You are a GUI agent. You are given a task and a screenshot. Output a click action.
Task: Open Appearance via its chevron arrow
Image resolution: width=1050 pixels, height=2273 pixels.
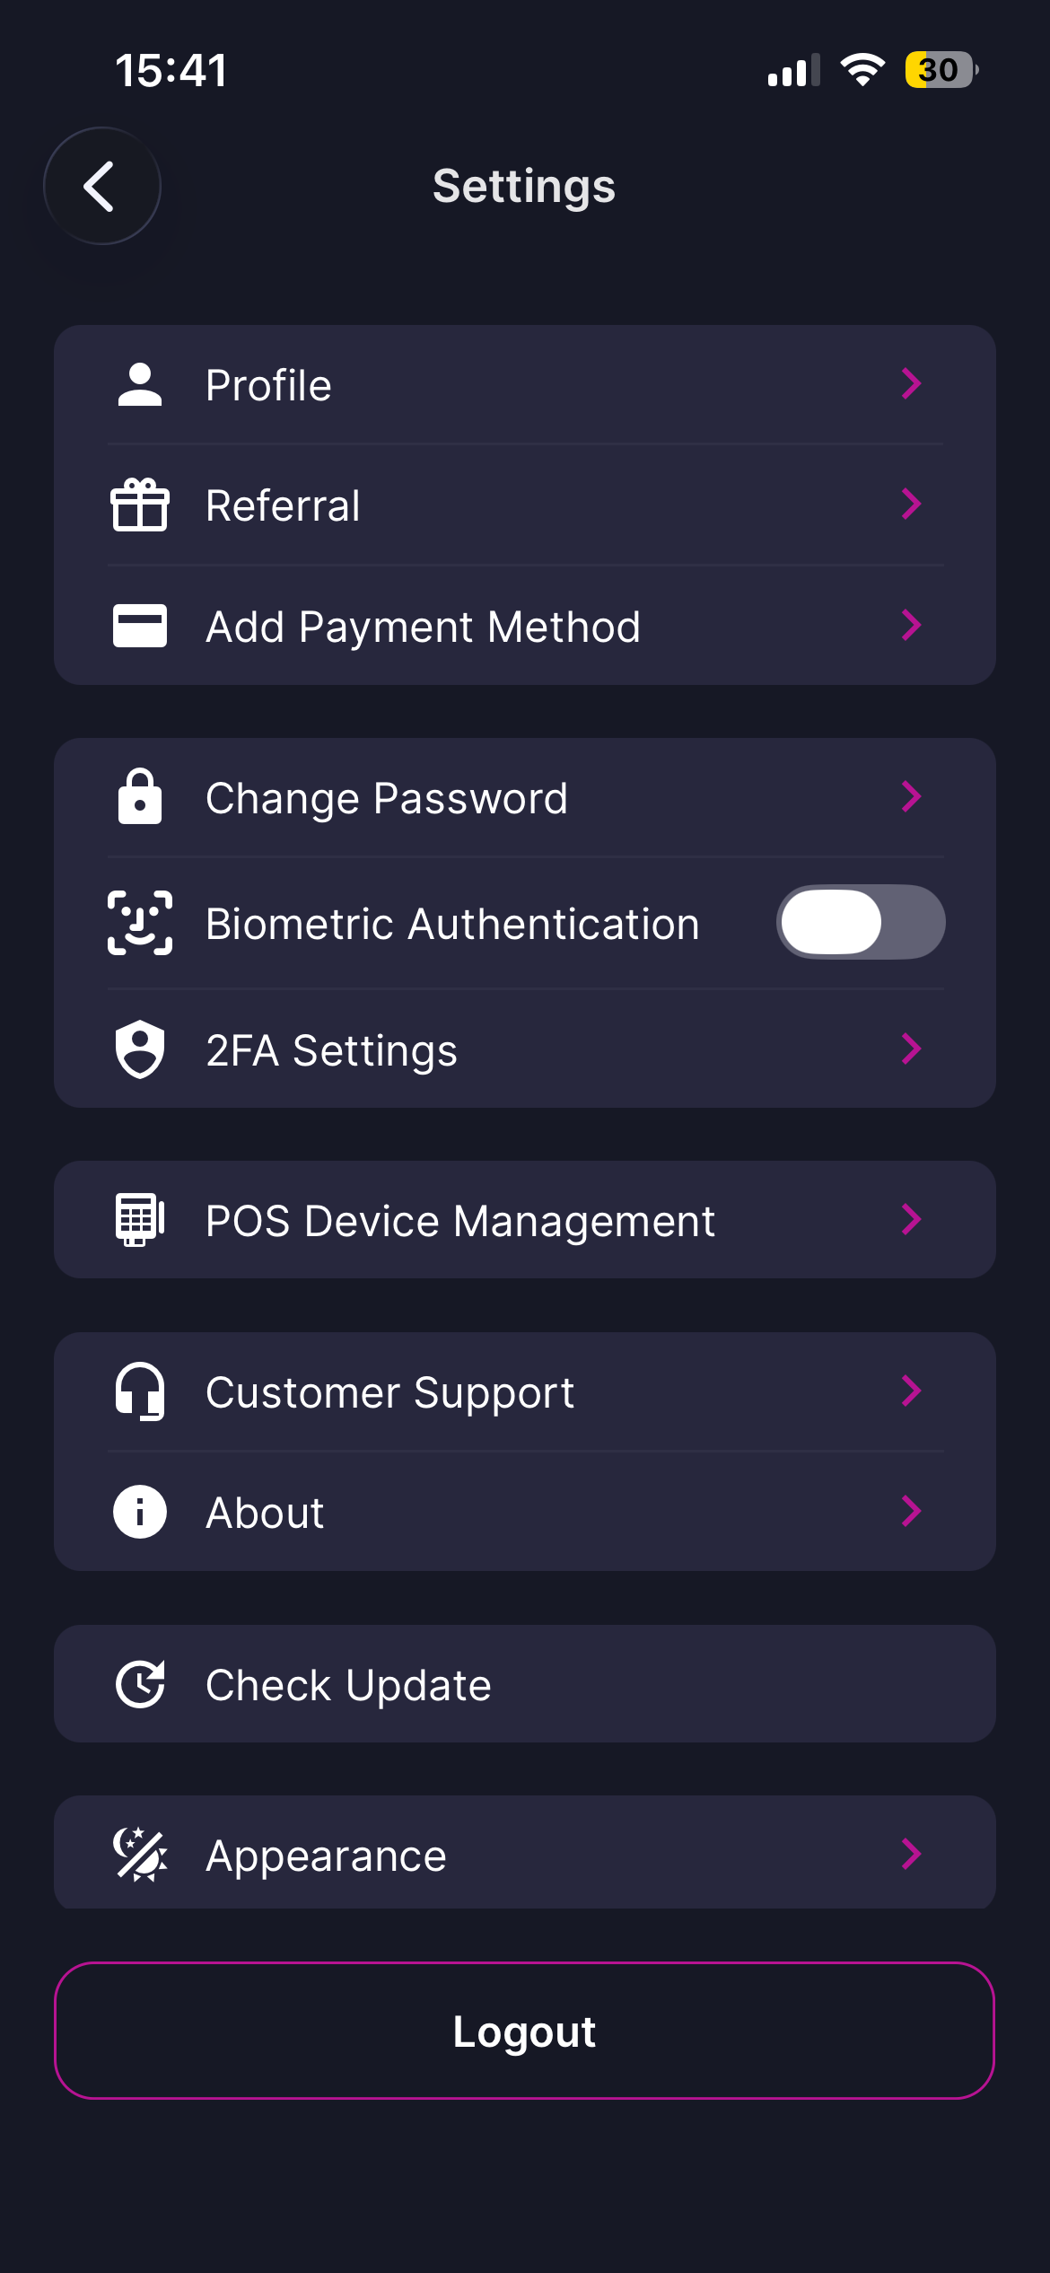[911, 1854]
